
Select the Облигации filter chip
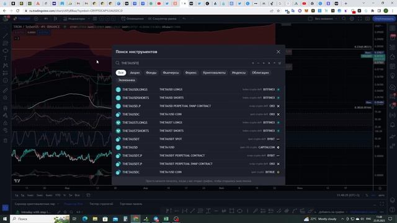coord(261,72)
